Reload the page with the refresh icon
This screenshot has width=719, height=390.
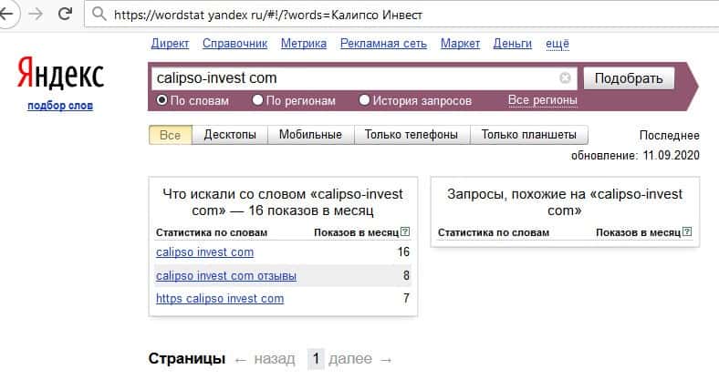(65, 15)
